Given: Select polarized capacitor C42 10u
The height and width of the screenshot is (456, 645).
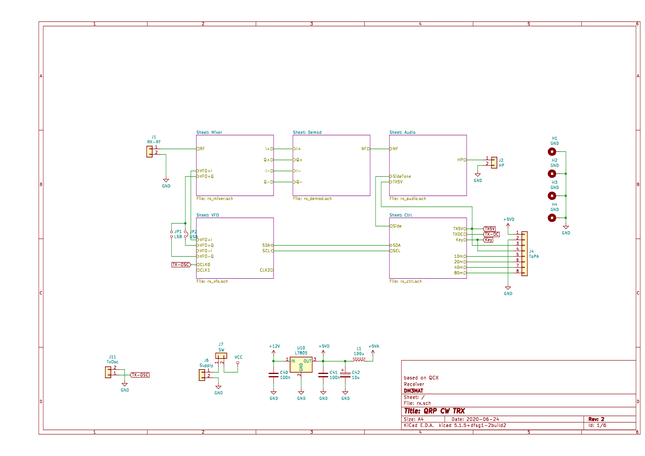Looking at the screenshot, I should point(345,375).
